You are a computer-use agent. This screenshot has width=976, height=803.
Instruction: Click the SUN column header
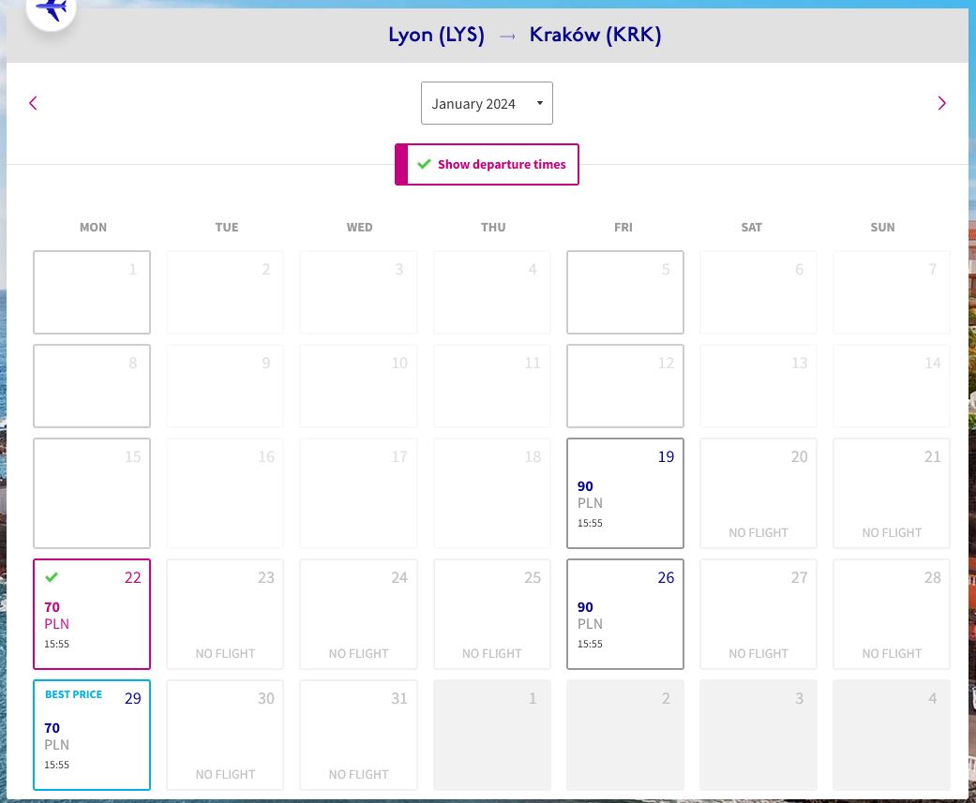click(x=882, y=228)
